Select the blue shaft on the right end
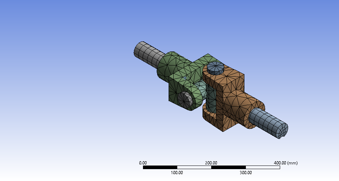Screen dimensions: 339x181 pos(268,123)
